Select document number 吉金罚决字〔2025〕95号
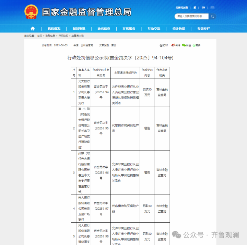247x245 pixels. (x=101, y=128)
